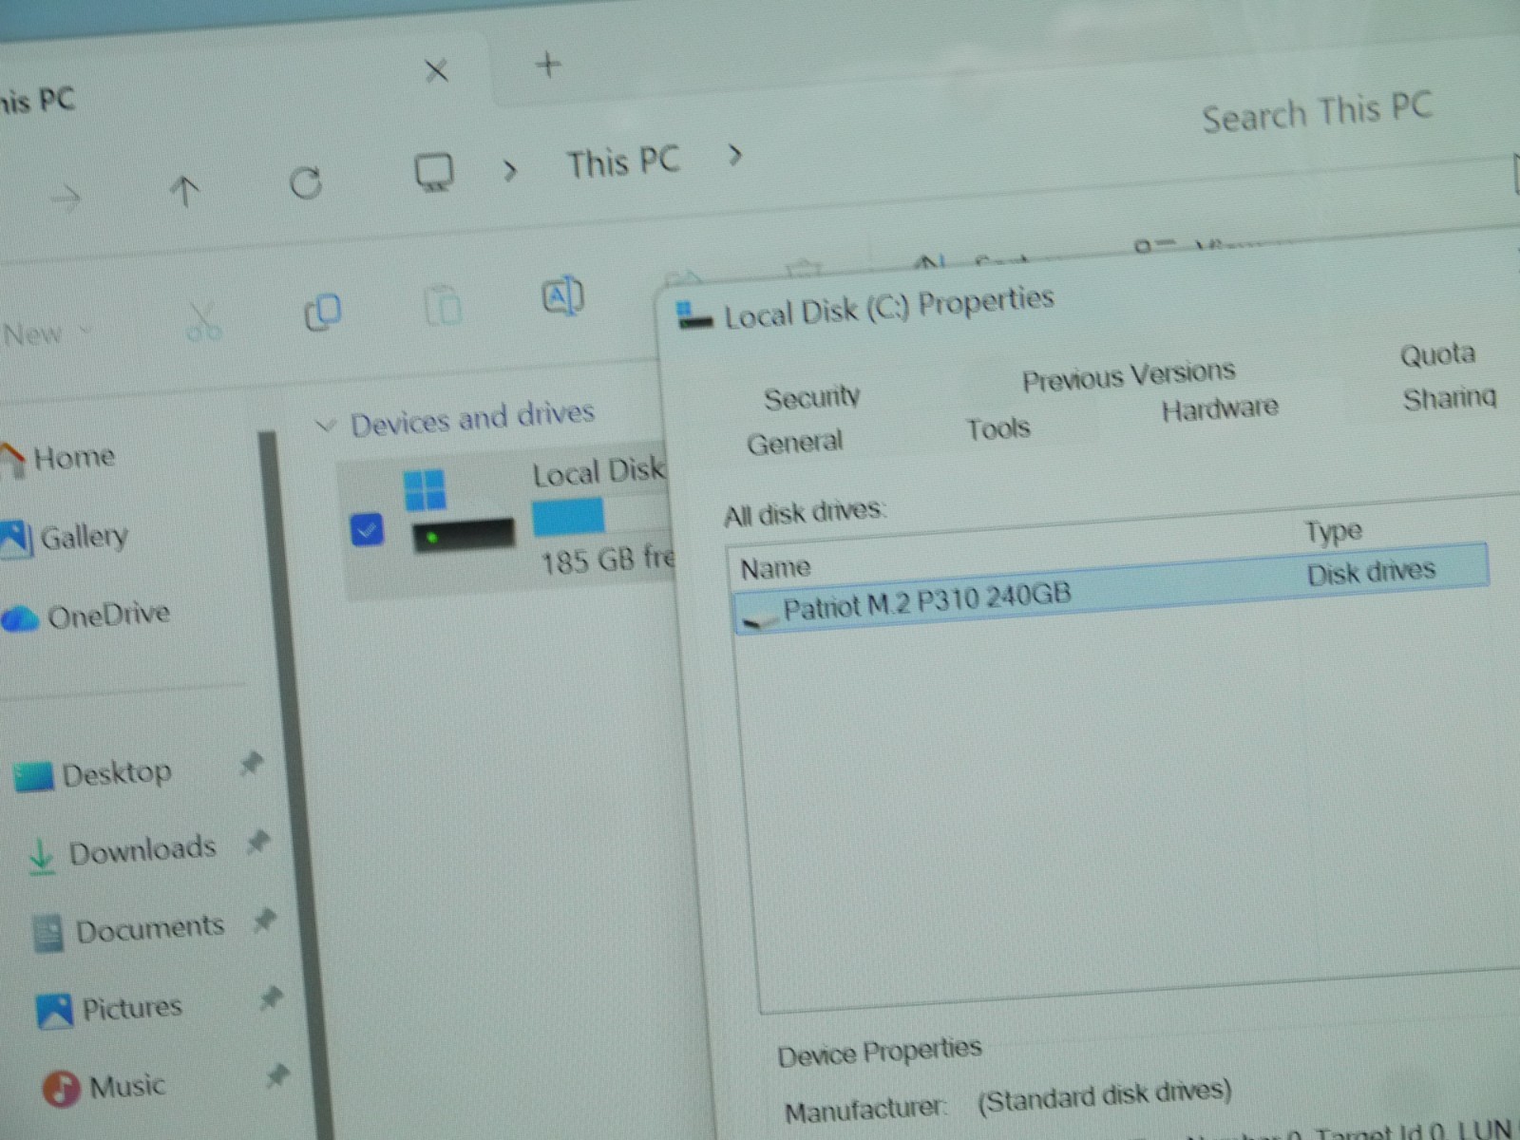1520x1140 pixels.
Task: Open OneDrive in the sidebar
Action: [86, 617]
